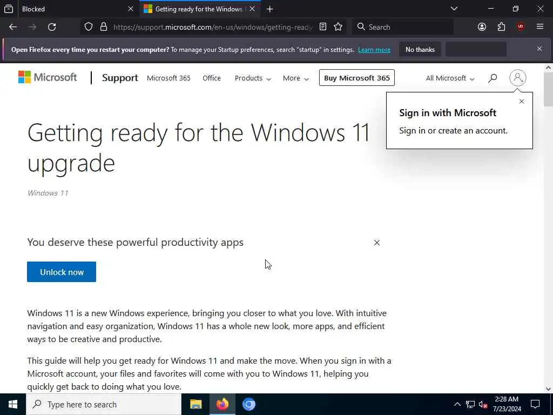Open the uBlock Origin extension icon

click(x=521, y=27)
